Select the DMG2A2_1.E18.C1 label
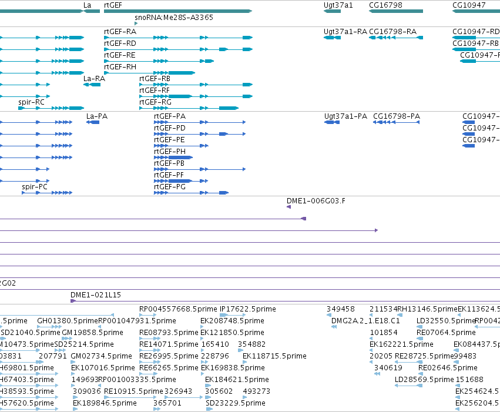 pos(365,321)
